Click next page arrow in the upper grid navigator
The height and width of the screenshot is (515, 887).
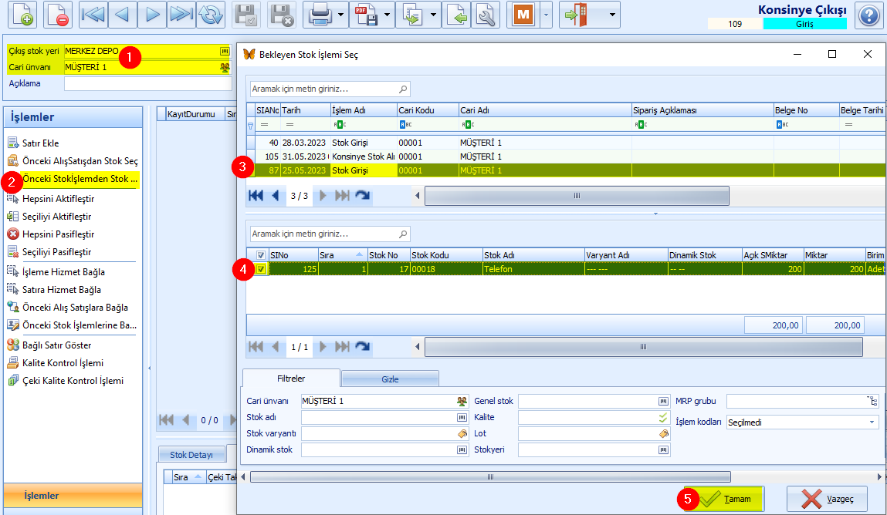(x=323, y=195)
